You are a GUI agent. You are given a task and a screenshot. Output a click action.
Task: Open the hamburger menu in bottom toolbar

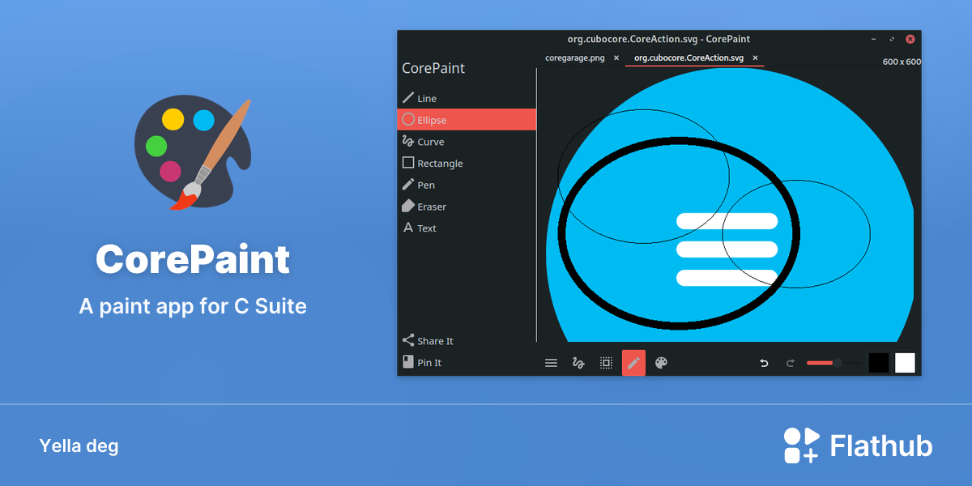tap(551, 363)
